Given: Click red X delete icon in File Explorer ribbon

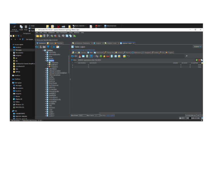Looking at the screenshot, I should (58, 27).
